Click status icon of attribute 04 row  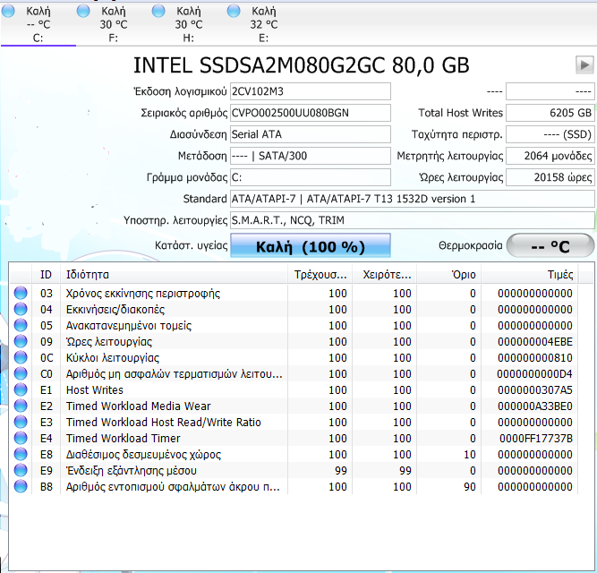pos(21,309)
